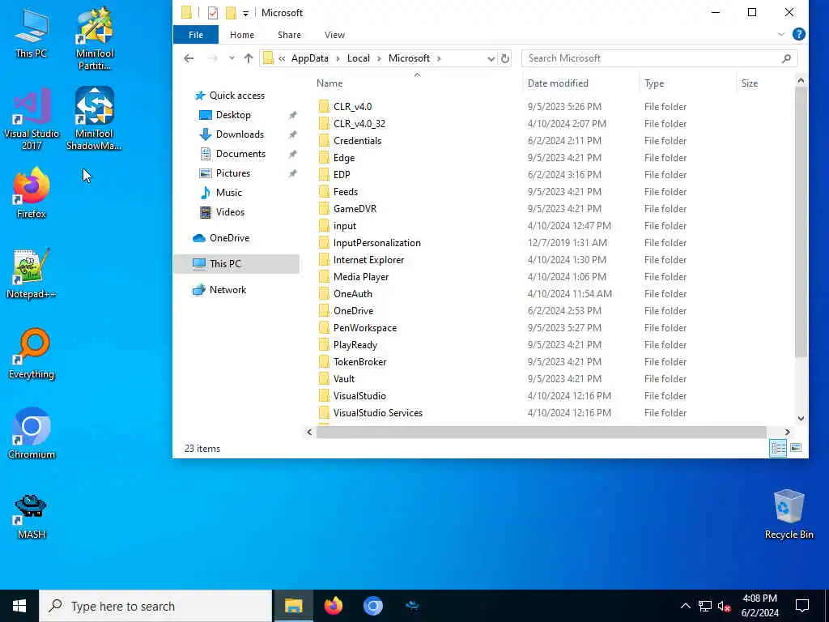
Task: Click the taskbar search box
Action: click(155, 606)
